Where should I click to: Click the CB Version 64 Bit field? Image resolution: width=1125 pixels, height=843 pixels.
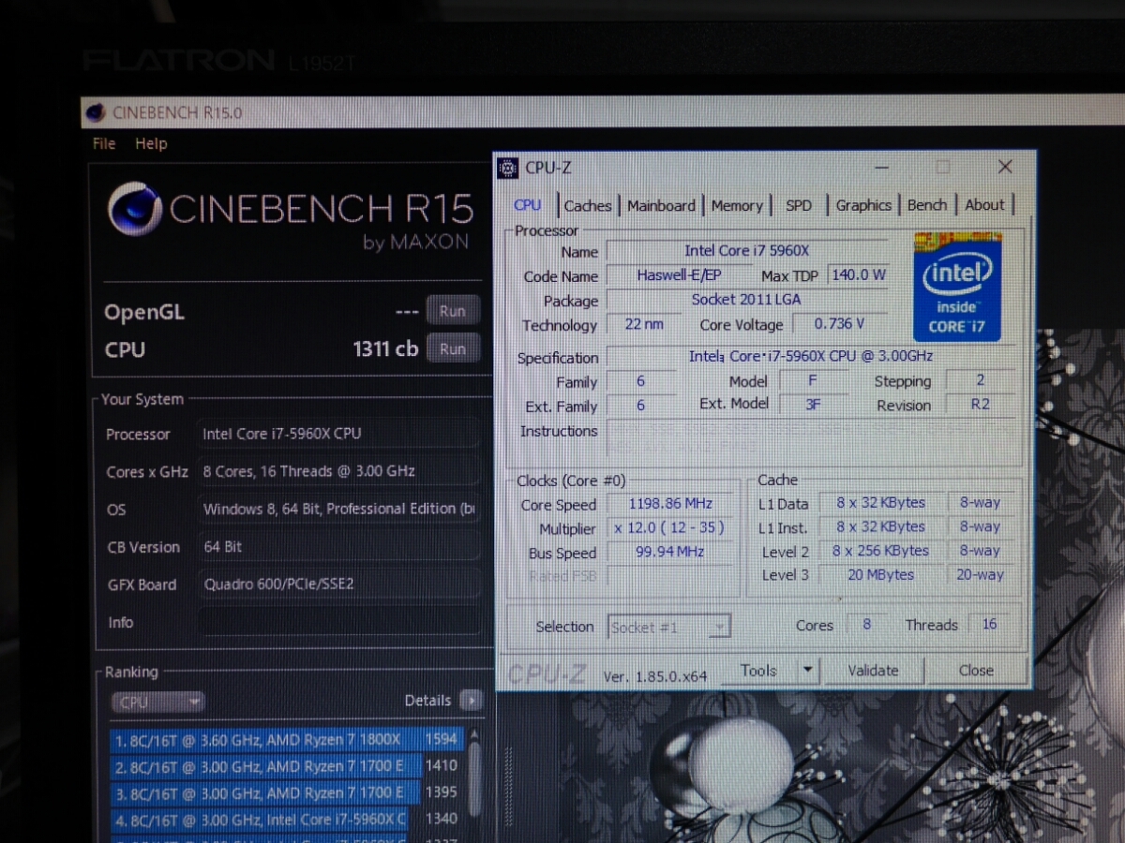tap(338, 547)
